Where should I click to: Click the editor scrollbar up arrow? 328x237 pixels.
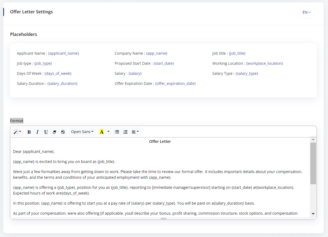coord(313,140)
